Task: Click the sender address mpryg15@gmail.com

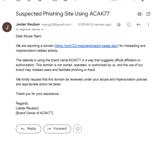Action: (x=56, y=25)
